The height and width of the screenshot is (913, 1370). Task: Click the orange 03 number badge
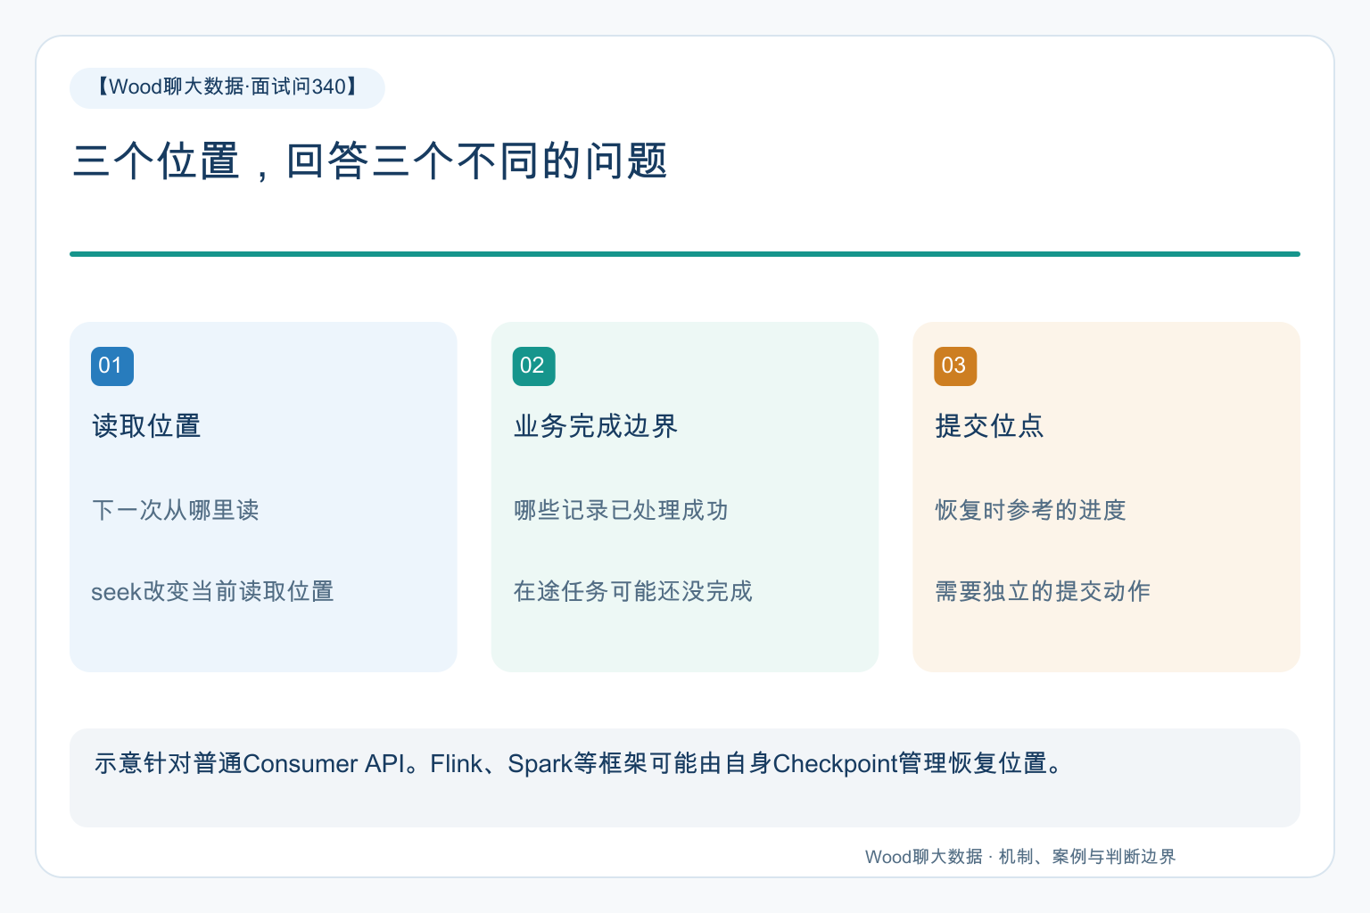[x=955, y=366]
